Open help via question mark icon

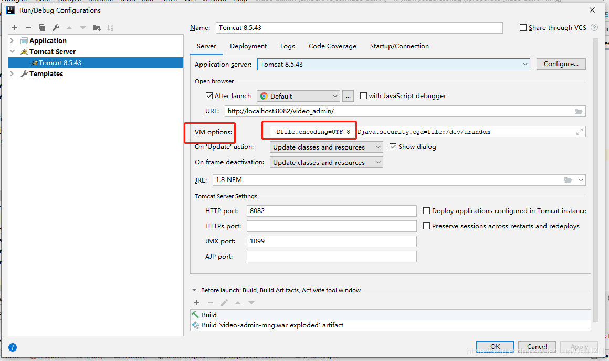tap(13, 347)
